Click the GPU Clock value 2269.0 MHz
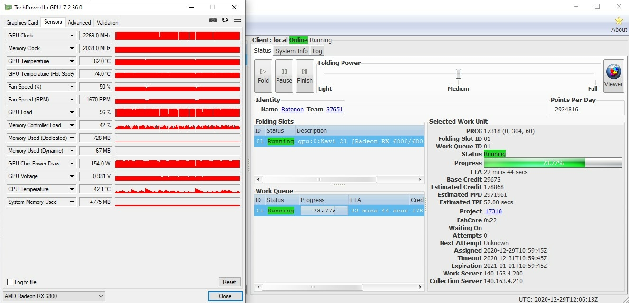Viewport: 629px width, 303px height. 96,36
